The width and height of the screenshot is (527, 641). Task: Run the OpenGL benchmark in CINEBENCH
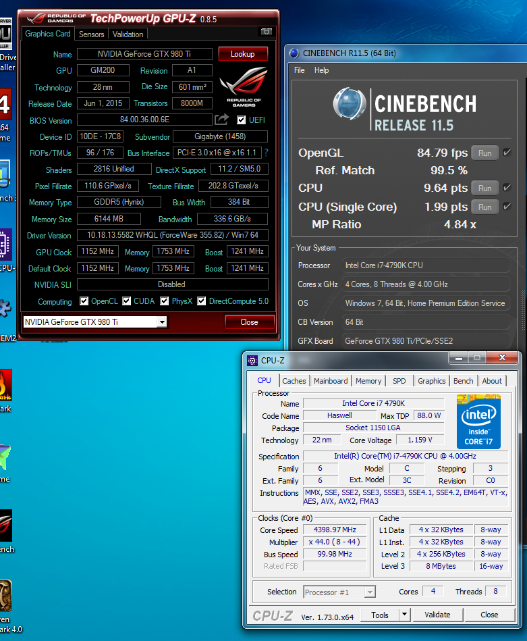[x=485, y=153]
